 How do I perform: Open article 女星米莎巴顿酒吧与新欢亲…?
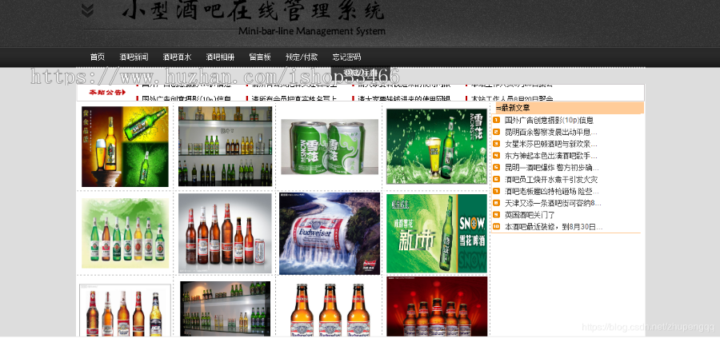coord(551,144)
